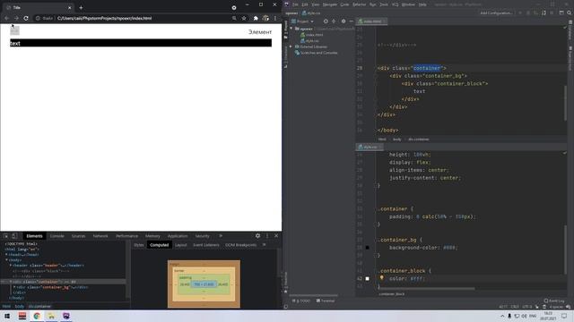Close the DevTools panel
Viewport: 574px width, 322px height.
[x=276, y=236]
